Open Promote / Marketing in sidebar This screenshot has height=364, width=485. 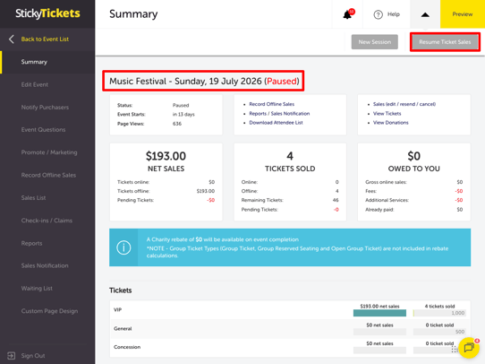point(49,152)
